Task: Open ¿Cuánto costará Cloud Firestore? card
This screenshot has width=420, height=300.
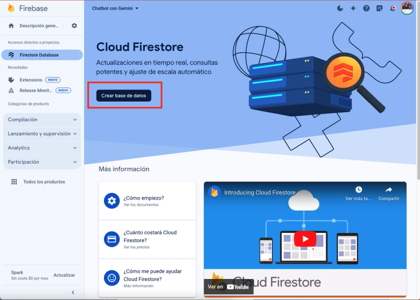Action: pos(148,239)
